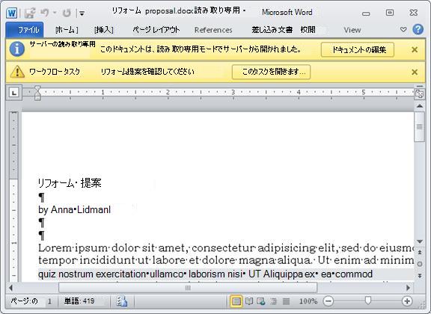
Task: Click the 単語: 419 word count
Action: coord(79,301)
